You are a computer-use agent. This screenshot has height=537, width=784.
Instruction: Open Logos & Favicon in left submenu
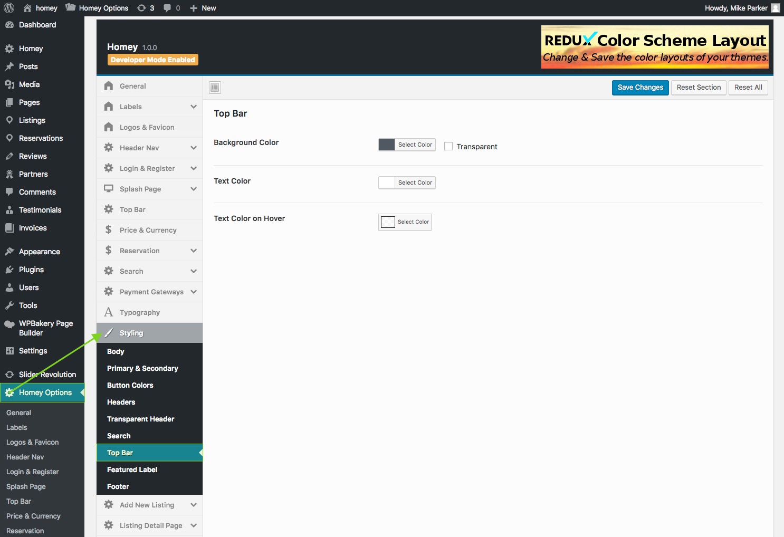point(32,442)
